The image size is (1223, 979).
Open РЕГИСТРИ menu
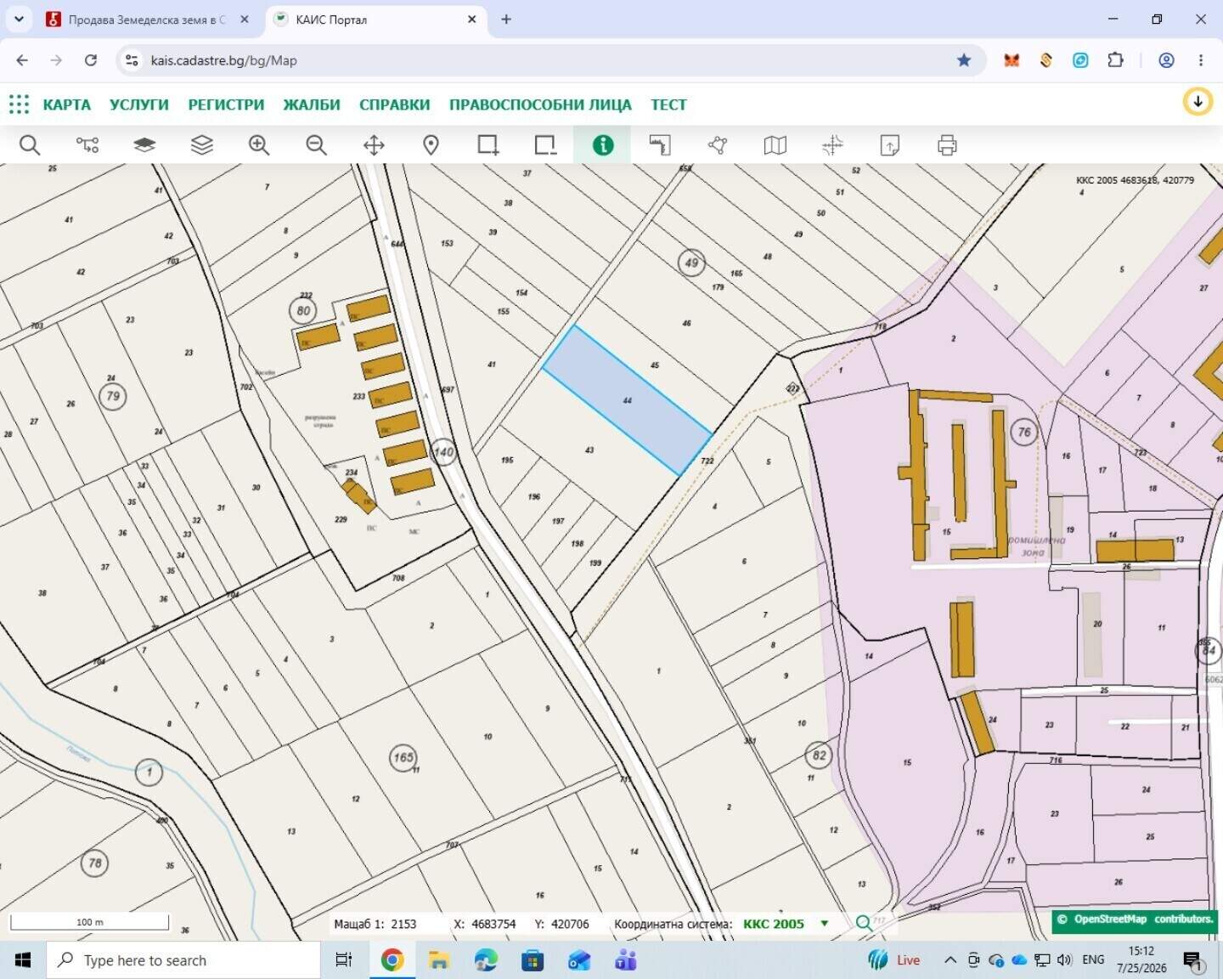click(226, 105)
